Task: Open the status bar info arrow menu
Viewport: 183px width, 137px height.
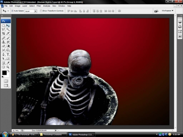Action: tap(56, 131)
